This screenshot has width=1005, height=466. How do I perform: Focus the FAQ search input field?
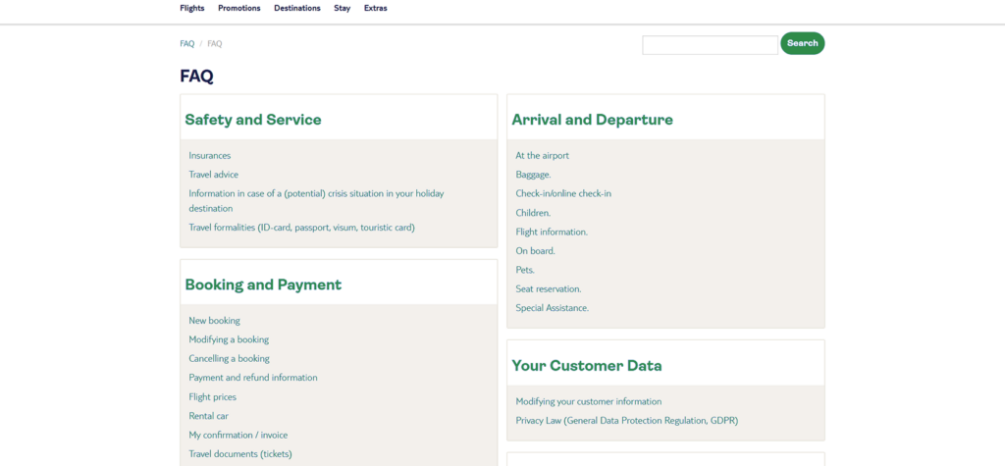pos(710,45)
